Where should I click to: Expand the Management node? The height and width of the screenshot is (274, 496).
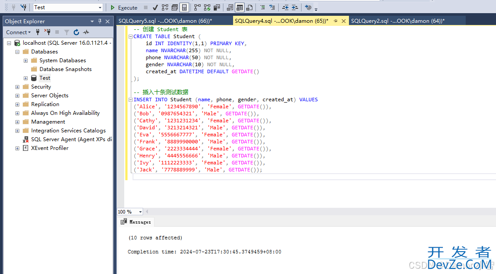pyautogui.click(x=18, y=122)
